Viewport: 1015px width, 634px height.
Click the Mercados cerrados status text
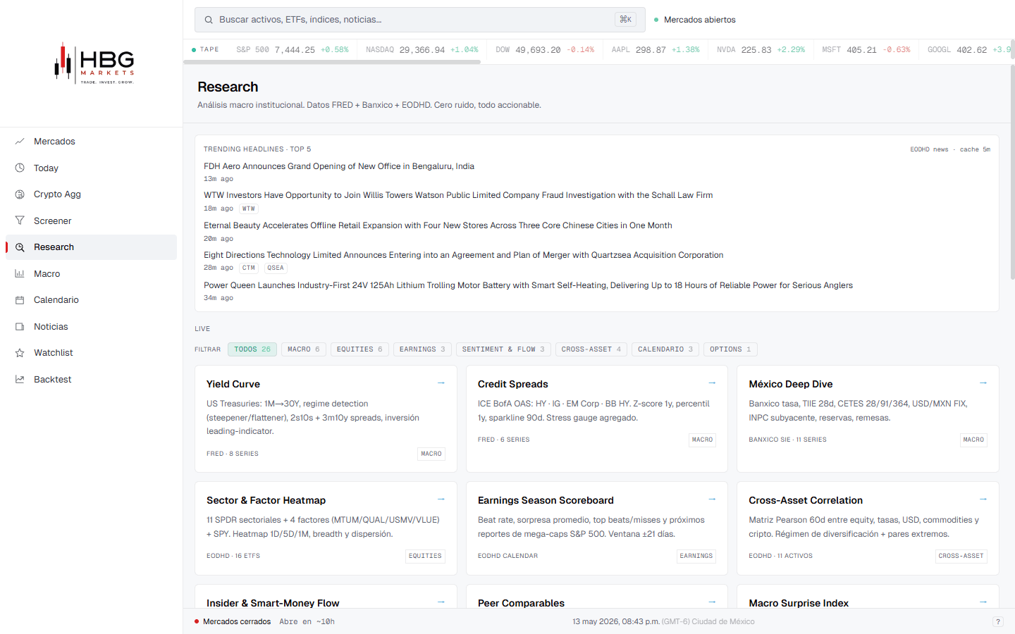[x=237, y=621]
